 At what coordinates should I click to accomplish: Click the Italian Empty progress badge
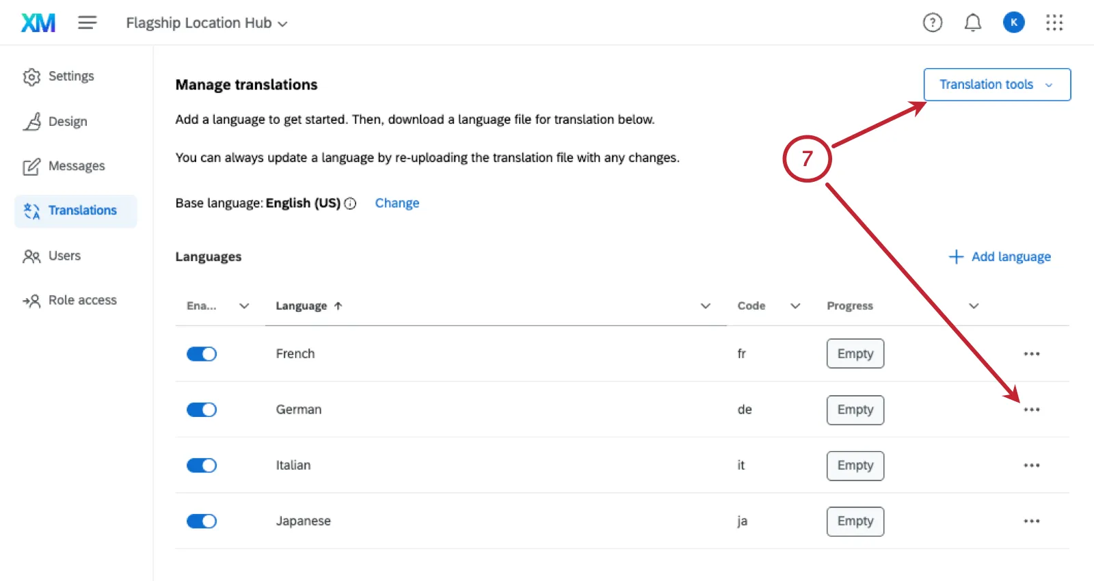[855, 465]
